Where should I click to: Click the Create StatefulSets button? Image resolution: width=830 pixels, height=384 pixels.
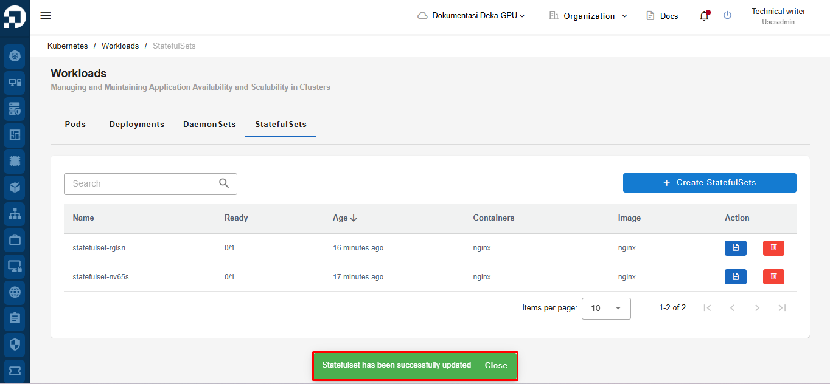tap(710, 183)
